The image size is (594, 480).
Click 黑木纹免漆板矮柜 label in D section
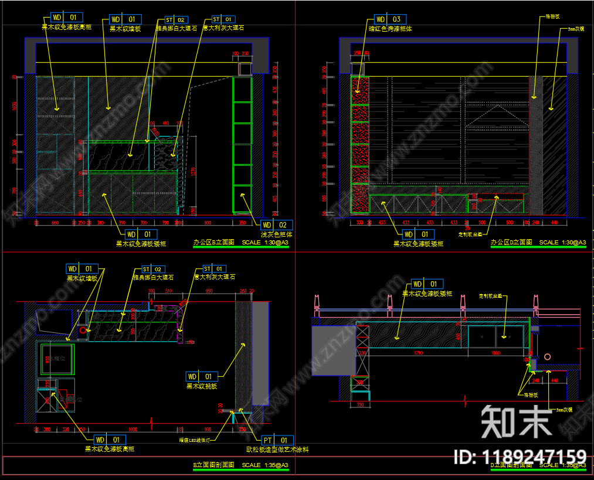[427, 294]
